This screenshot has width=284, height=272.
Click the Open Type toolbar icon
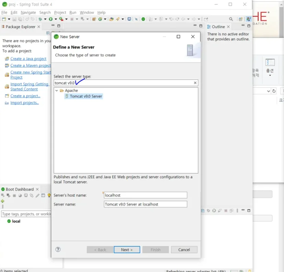tap(111, 19)
